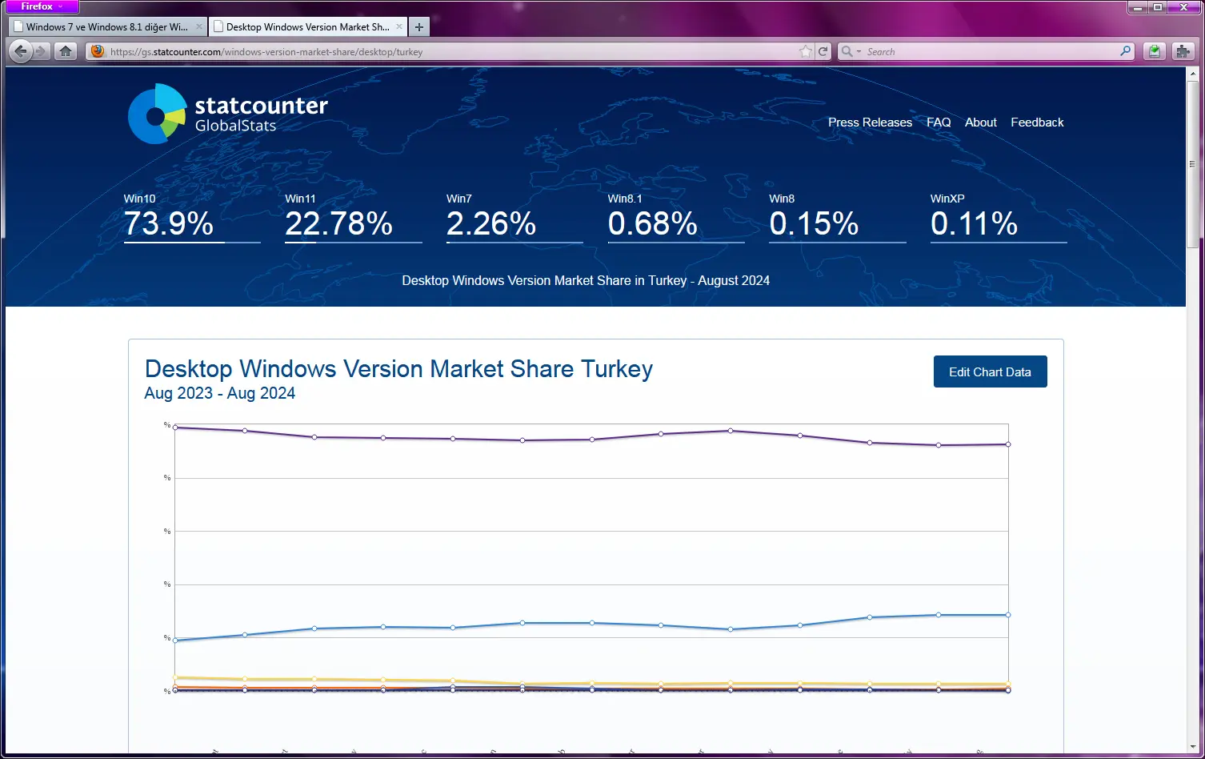Image resolution: width=1205 pixels, height=759 pixels.
Task: Click the Desktop Windows Version Market Share Turkey heading
Action: point(398,369)
